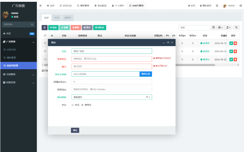Switch to the 使用中 filter tab
244x152 pixels.
click(68, 18)
